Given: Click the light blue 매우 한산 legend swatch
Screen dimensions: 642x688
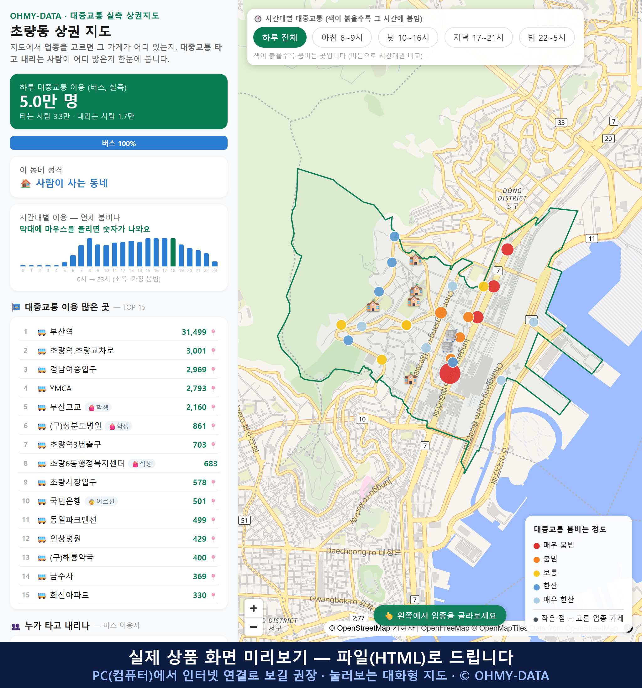Looking at the screenshot, I should pyautogui.click(x=537, y=601).
